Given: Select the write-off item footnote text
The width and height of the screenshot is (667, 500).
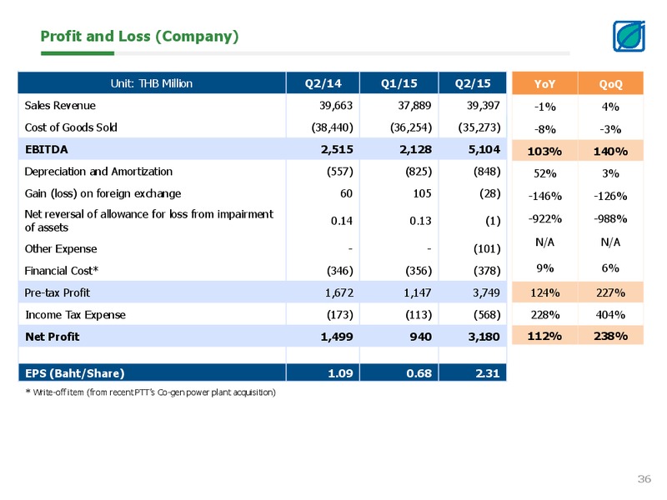Looking at the screenshot, I should tap(151, 392).
